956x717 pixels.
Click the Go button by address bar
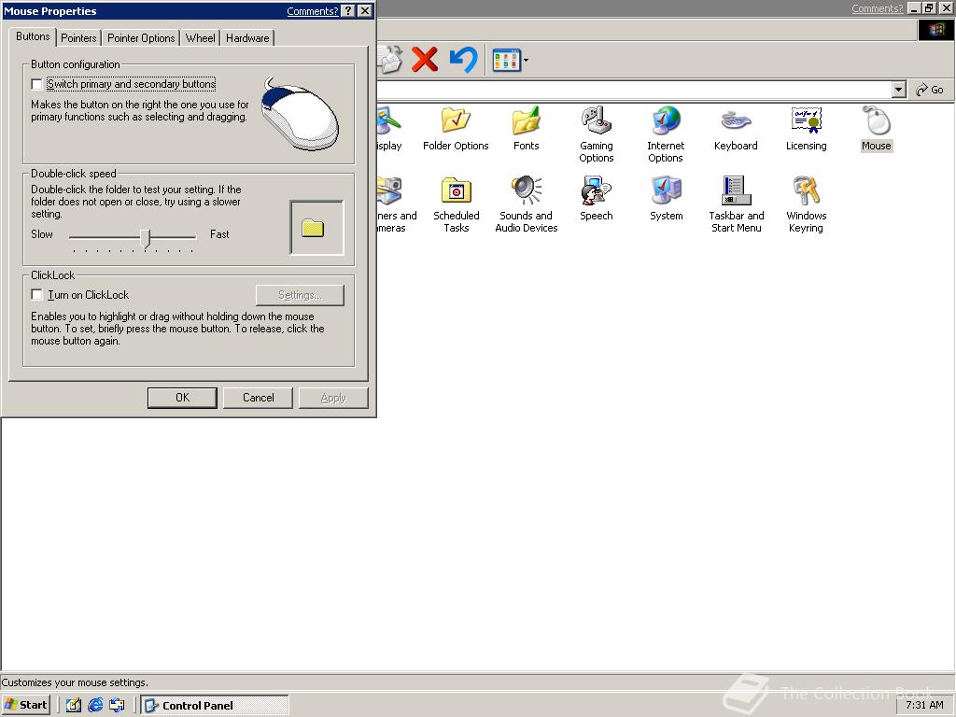[x=931, y=90]
